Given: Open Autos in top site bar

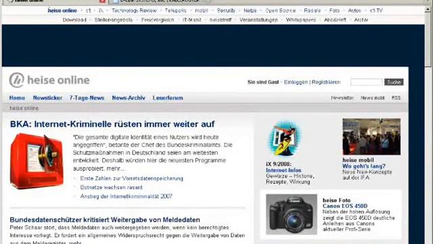Looking at the screenshot, I should 355,11.
